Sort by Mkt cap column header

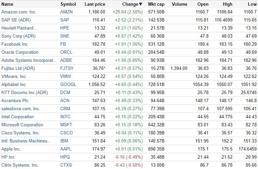156,4
